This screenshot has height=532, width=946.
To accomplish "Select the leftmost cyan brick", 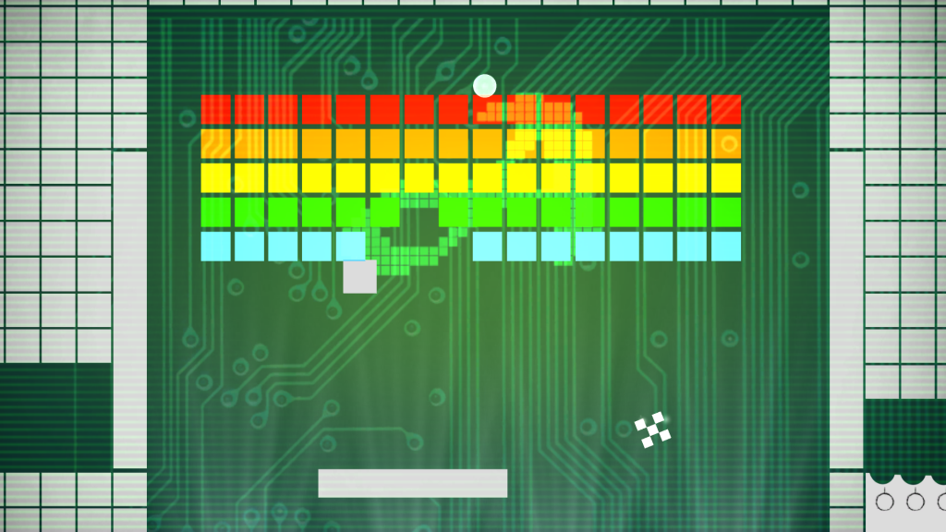I will (216, 247).
